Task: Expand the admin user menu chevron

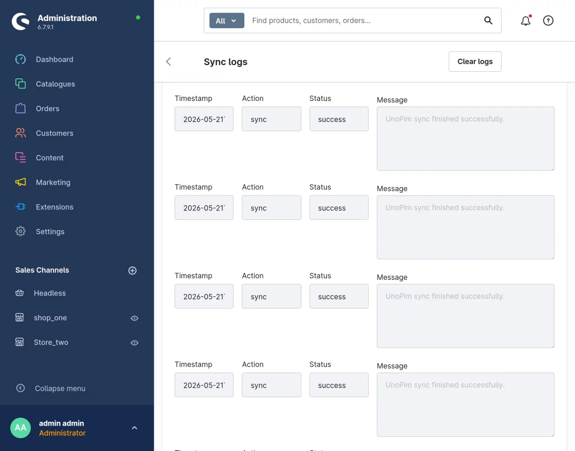Action: click(x=135, y=428)
